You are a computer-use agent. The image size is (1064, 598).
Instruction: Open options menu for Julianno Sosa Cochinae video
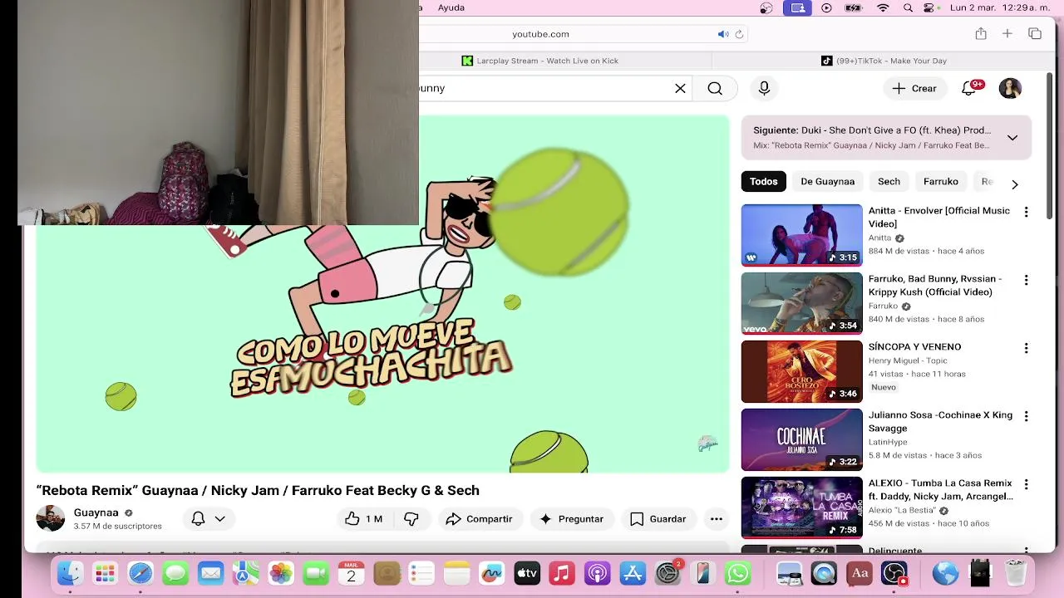1026,416
